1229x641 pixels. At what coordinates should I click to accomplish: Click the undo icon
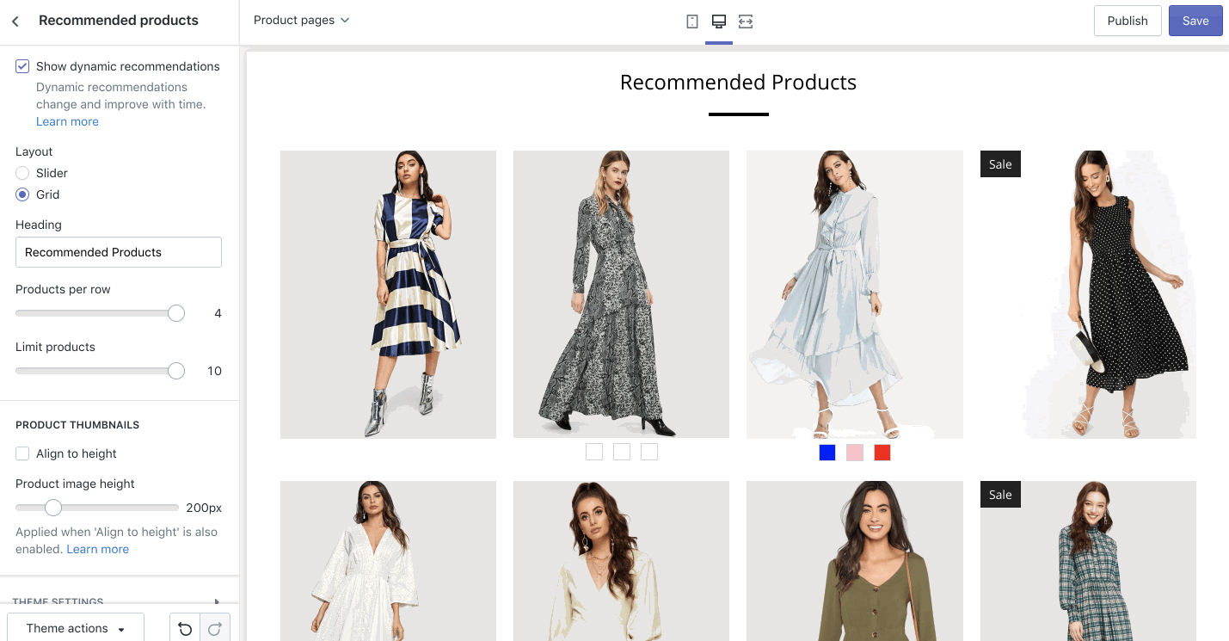[x=185, y=629]
